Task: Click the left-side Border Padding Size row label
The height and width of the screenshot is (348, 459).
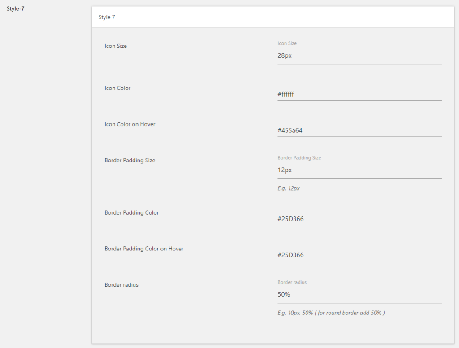Action: (130, 161)
